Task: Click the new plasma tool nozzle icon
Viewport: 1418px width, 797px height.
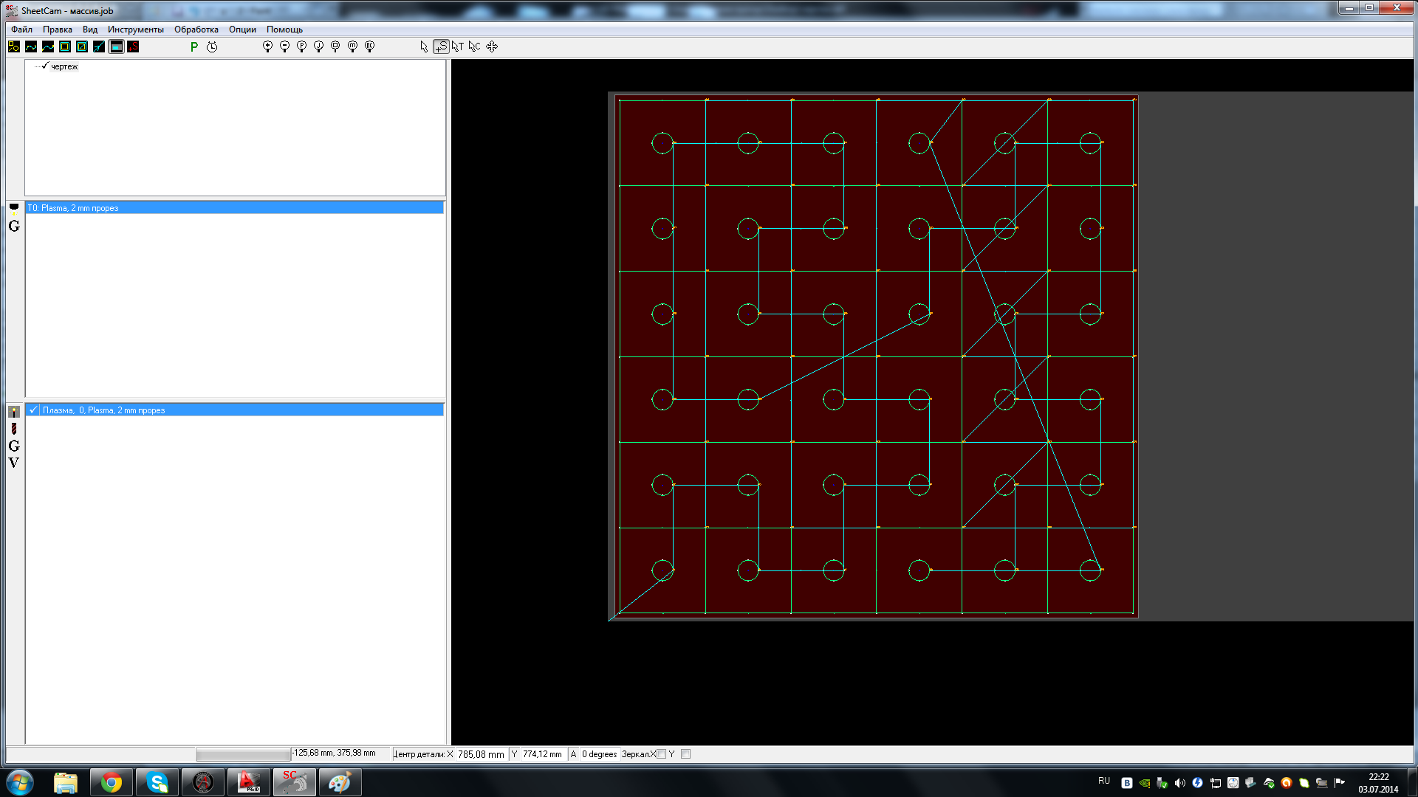Action: [x=14, y=209]
